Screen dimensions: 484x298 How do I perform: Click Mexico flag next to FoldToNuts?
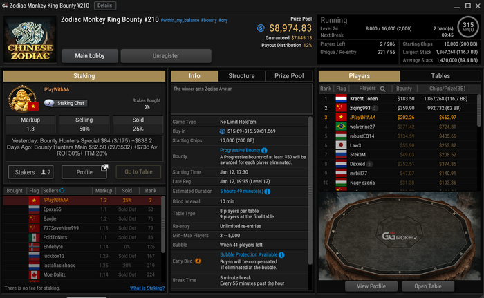tap(34, 237)
